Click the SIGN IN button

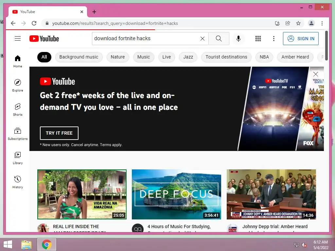pyautogui.click(x=301, y=39)
